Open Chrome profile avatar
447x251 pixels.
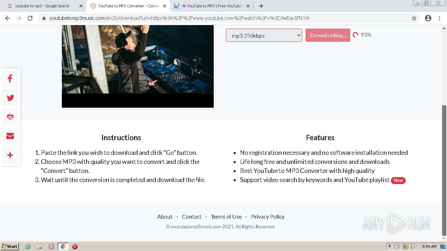point(428,18)
